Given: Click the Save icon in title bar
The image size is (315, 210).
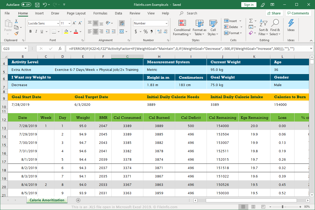Looking at the screenshot, I should click(x=37, y=5).
